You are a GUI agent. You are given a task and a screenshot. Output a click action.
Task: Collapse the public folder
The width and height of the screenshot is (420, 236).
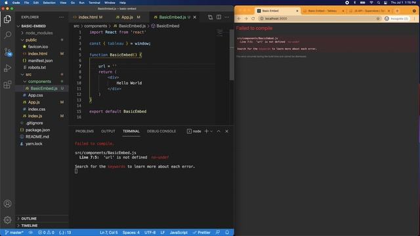(31, 40)
